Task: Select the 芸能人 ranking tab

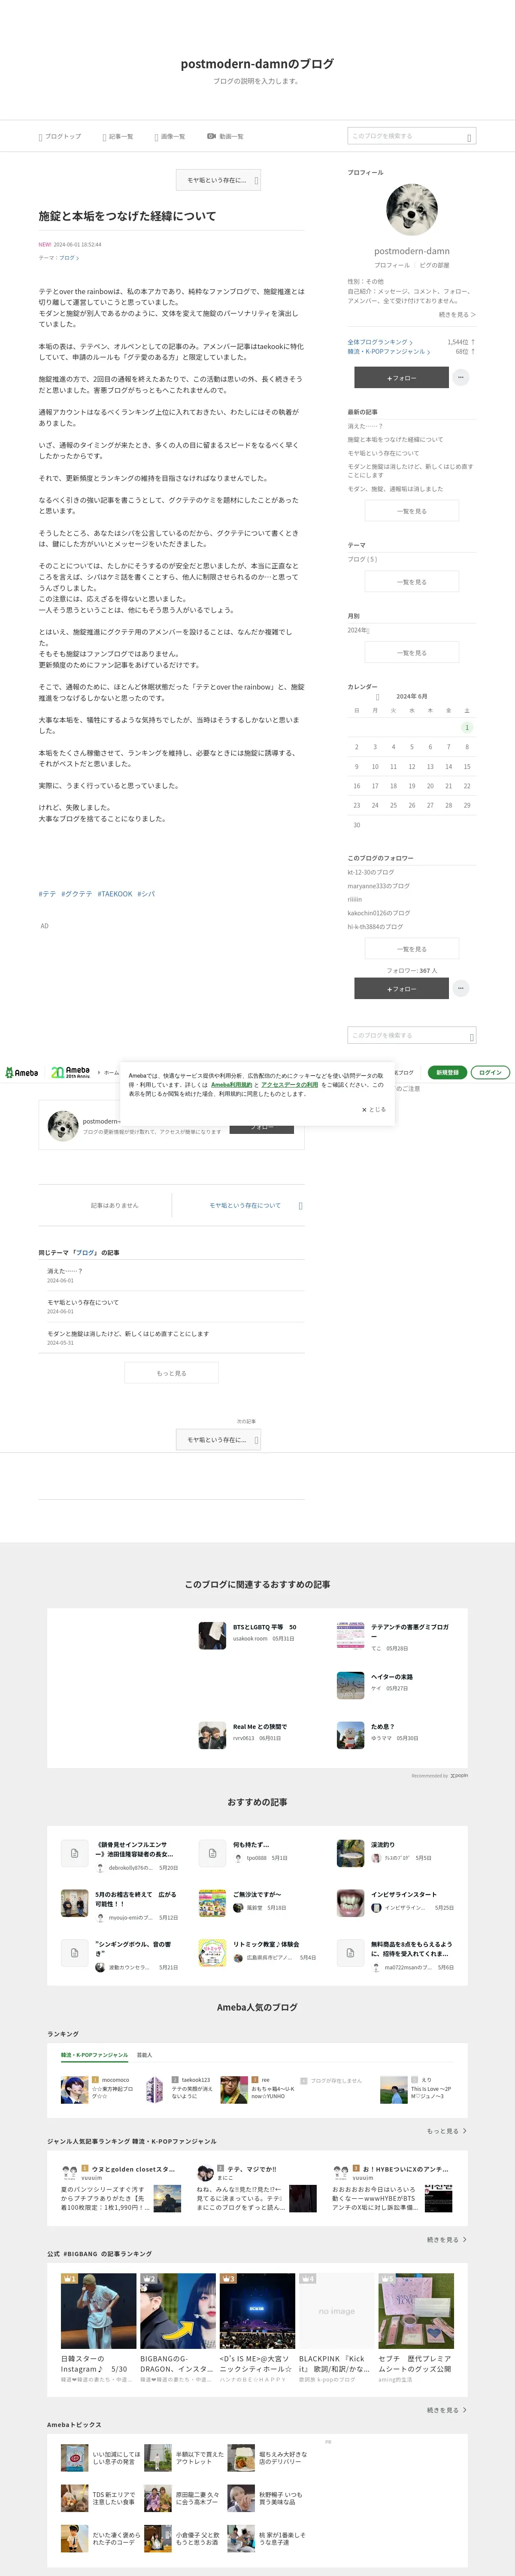Action: pyautogui.click(x=144, y=2055)
